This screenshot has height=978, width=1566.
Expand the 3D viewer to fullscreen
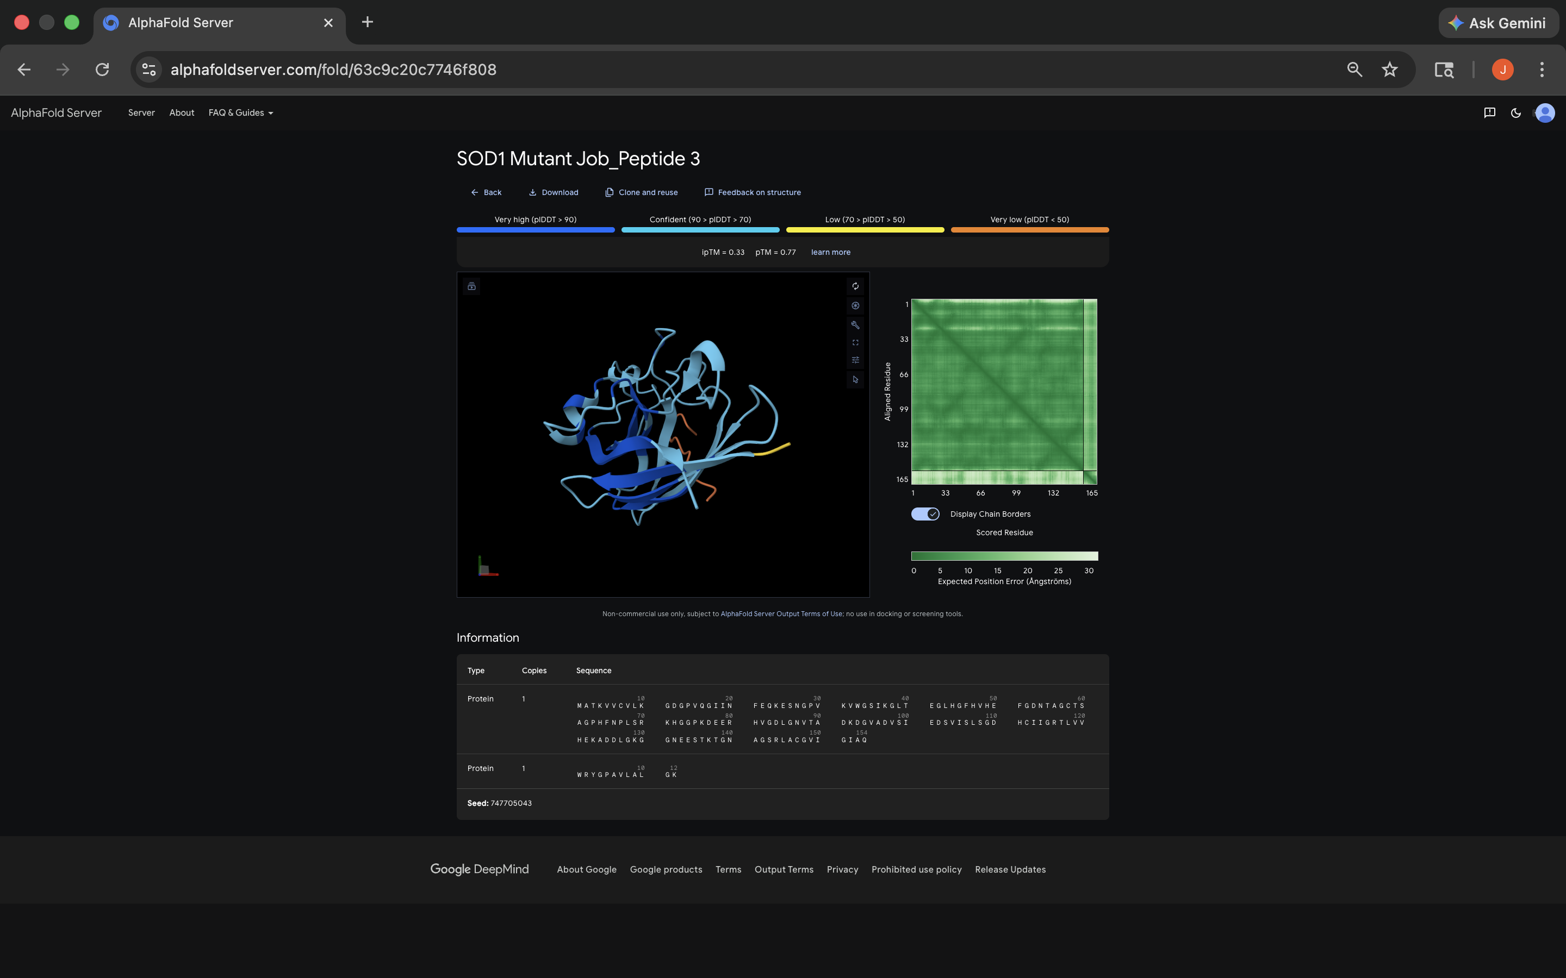855,343
